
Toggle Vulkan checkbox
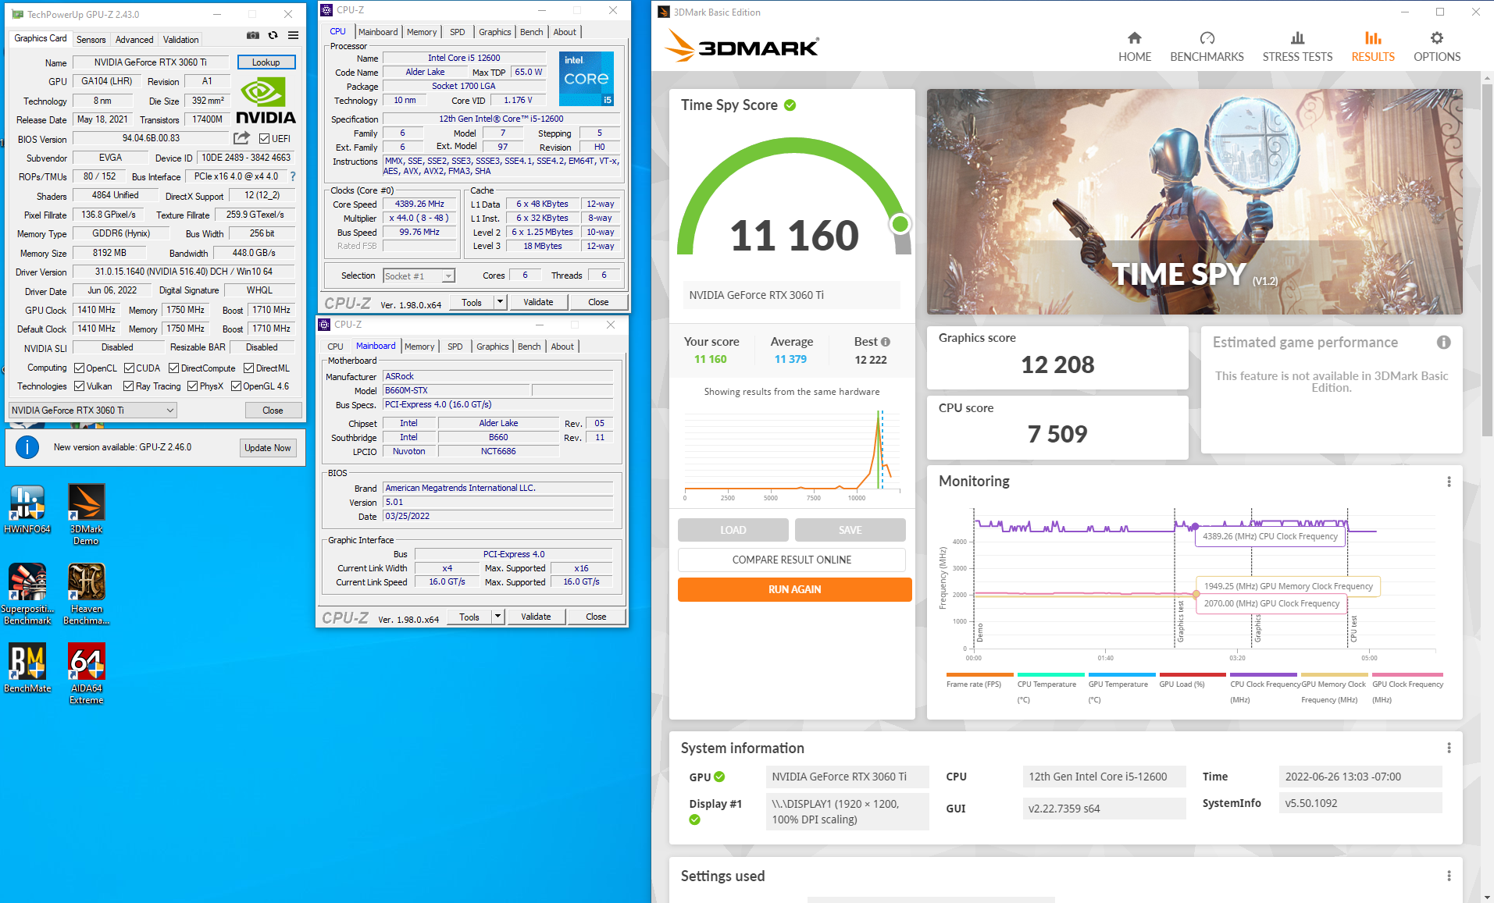click(79, 386)
